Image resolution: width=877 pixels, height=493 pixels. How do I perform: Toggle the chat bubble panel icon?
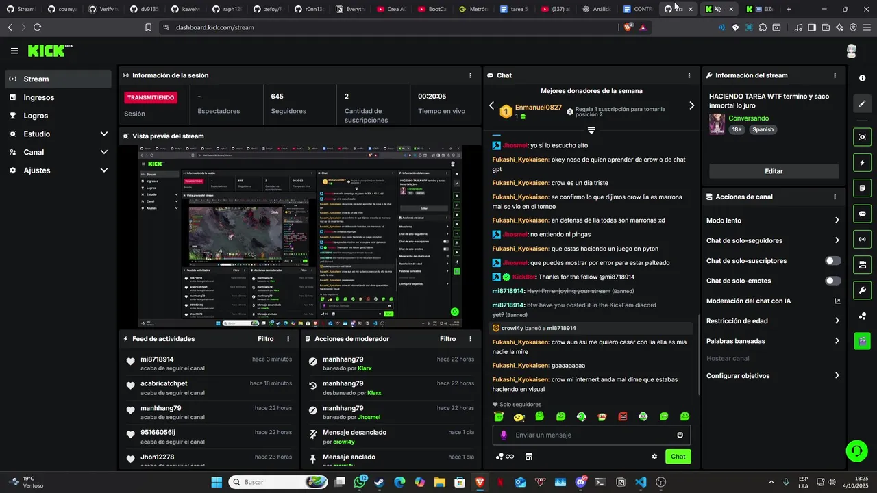(862, 214)
